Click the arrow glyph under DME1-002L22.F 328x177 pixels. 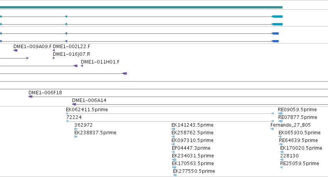click(54, 50)
